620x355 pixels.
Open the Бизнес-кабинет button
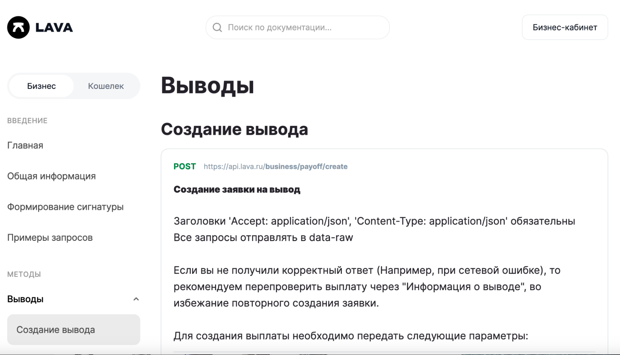pyautogui.click(x=564, y=27)
